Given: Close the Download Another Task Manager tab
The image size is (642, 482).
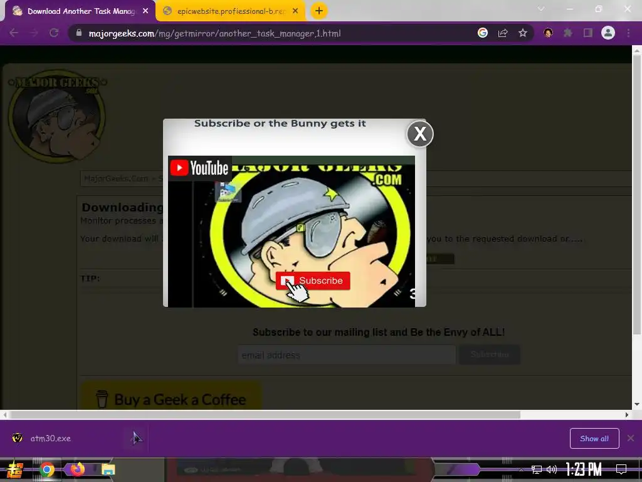Looking at the screenshot, I should coord(145,11).
